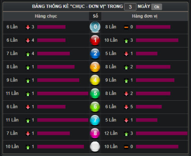Click the Số column header

(x=95, y=16)
